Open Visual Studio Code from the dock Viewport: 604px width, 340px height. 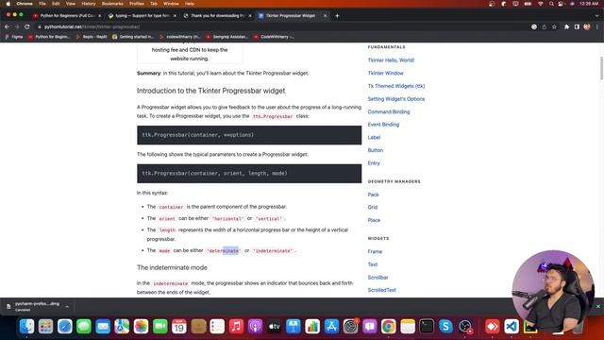coord(512,327)
